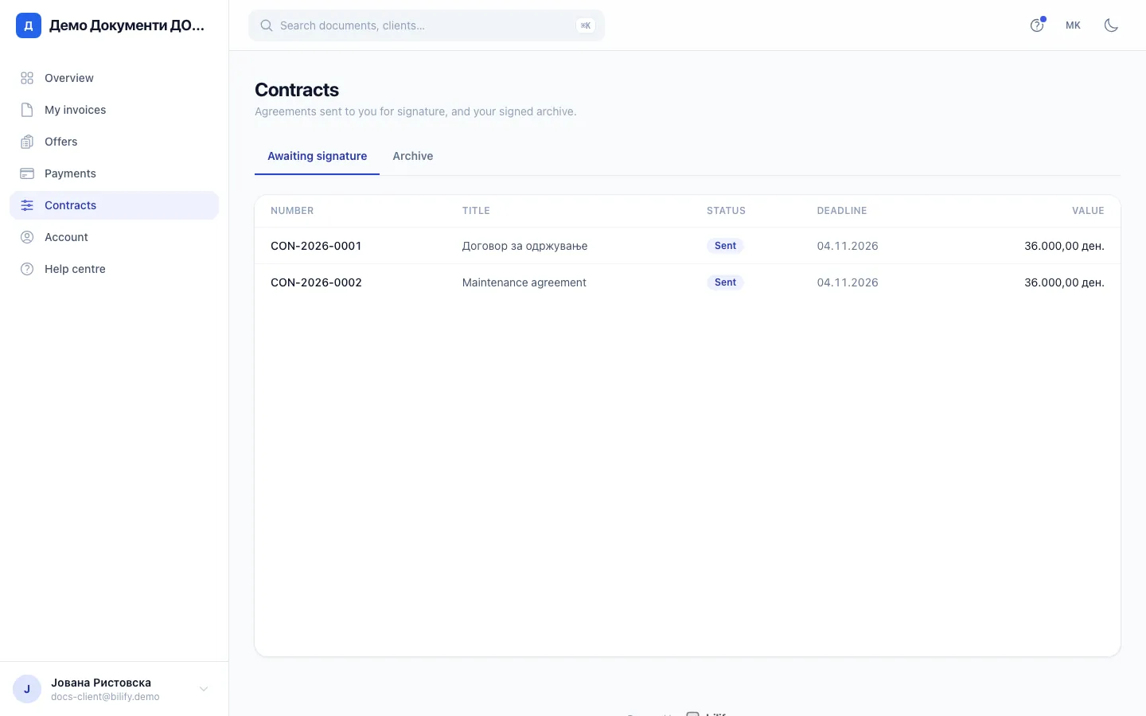This screenshot has height=716, width=1146.
Task: Expand the user account menu chevron
Action: tap(204, 689)
